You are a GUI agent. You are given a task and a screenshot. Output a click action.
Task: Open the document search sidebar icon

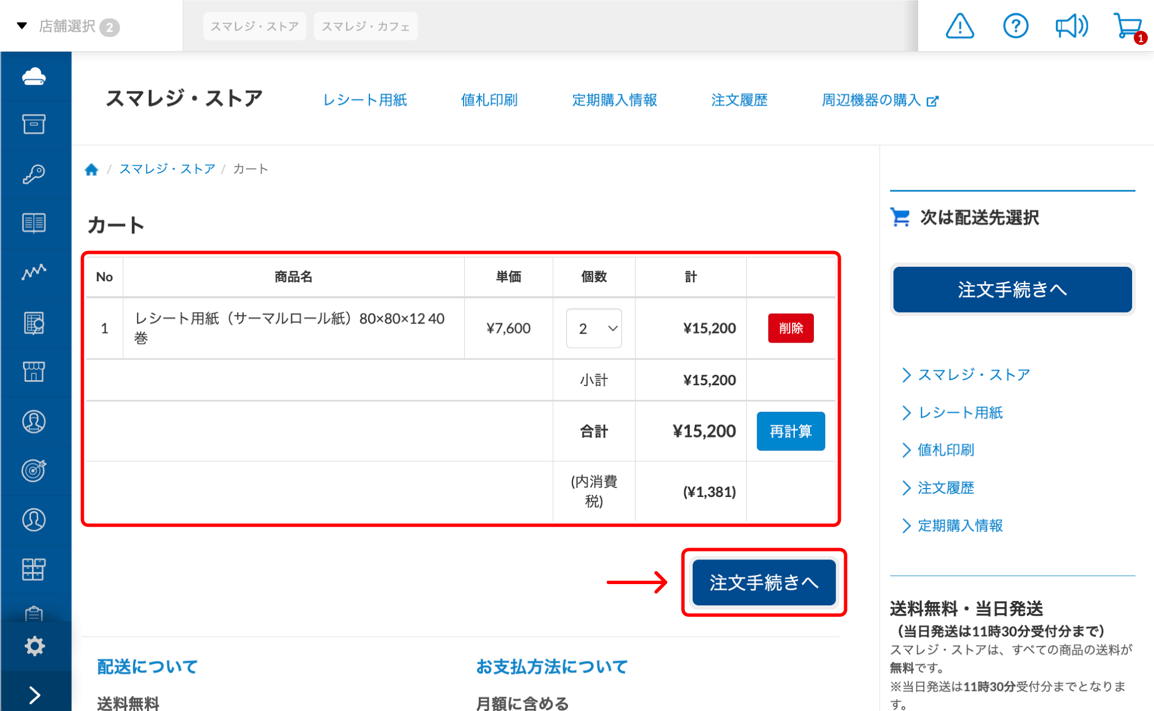pyautogui.click(x=34, y=323)
